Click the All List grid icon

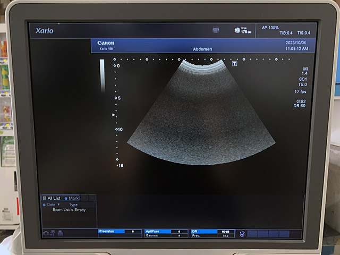pos(45,198)
